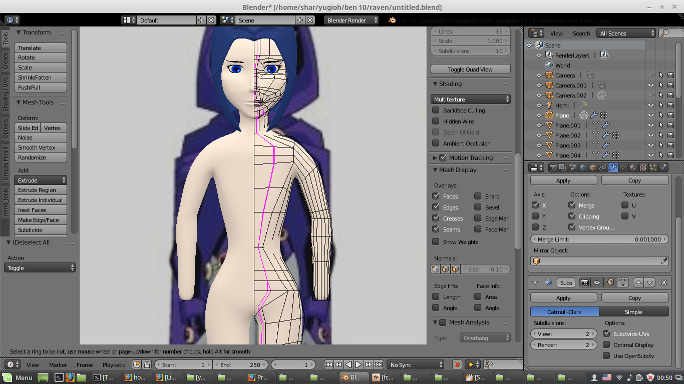
Task: Open Object properties tab cube icon
Action: click(593, 167)
